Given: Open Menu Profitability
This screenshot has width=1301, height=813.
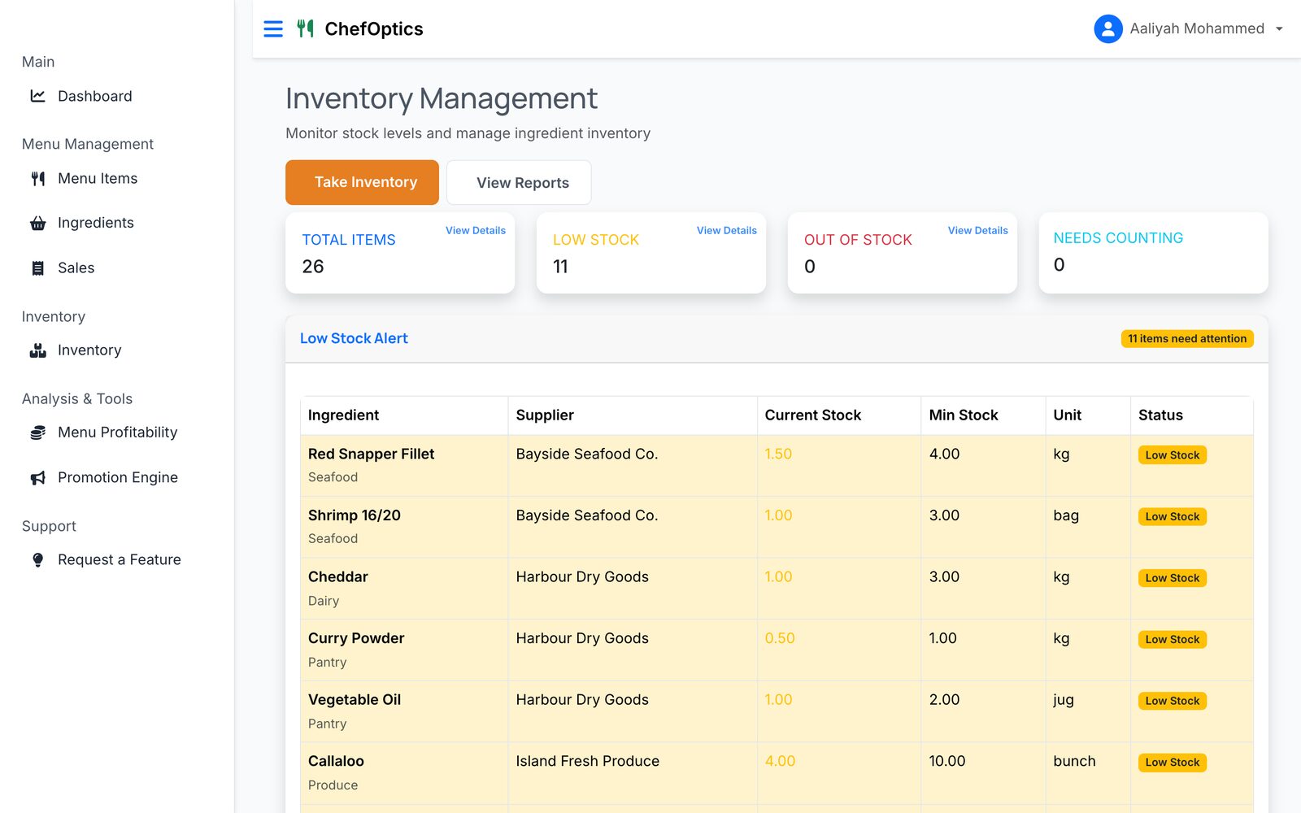Looking at the screenshot, I should coord(118,433).
